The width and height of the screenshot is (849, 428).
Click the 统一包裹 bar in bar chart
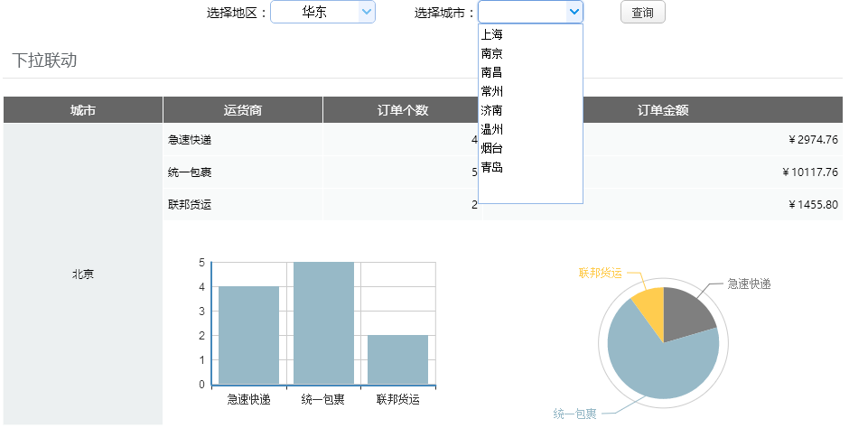[x=323, y=323]
